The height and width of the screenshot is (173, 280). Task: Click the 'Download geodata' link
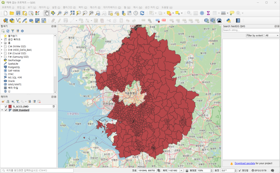point(245,163)
